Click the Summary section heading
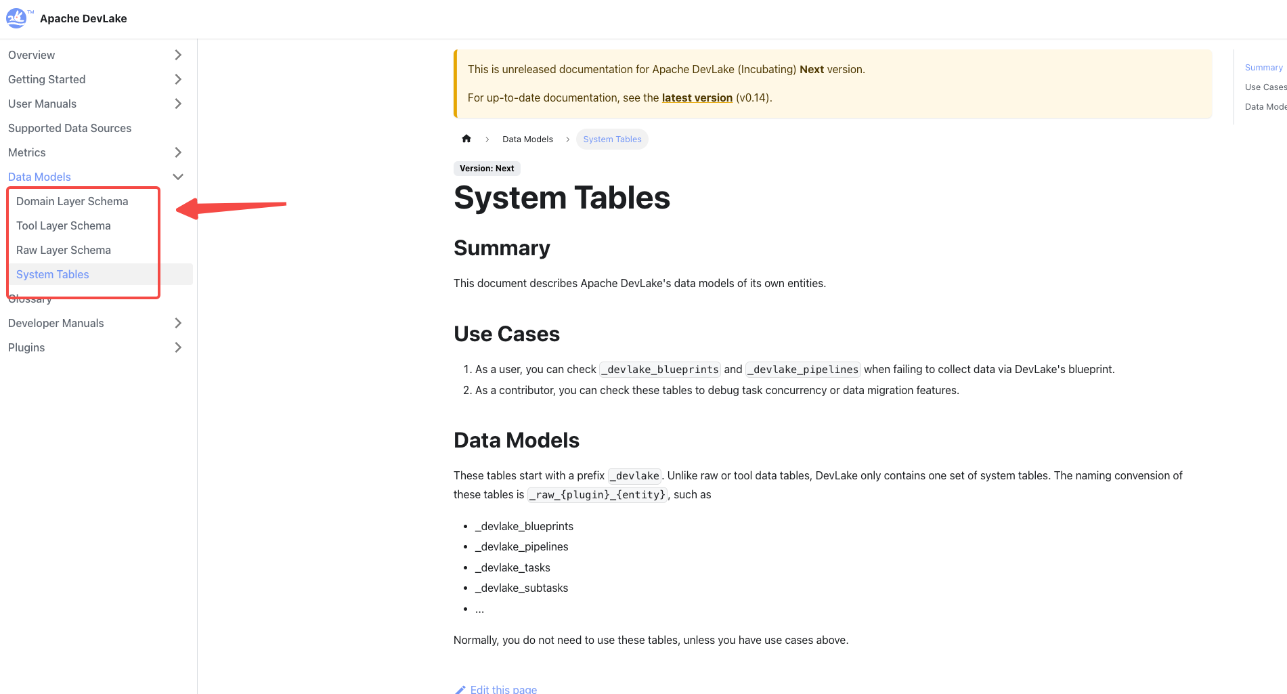Viewport: 1287px width, 694px height. (x=502, y=248)
